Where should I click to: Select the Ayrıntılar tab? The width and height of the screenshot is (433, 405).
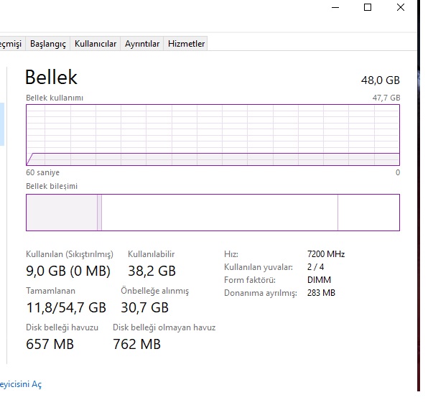pos(142,44)
